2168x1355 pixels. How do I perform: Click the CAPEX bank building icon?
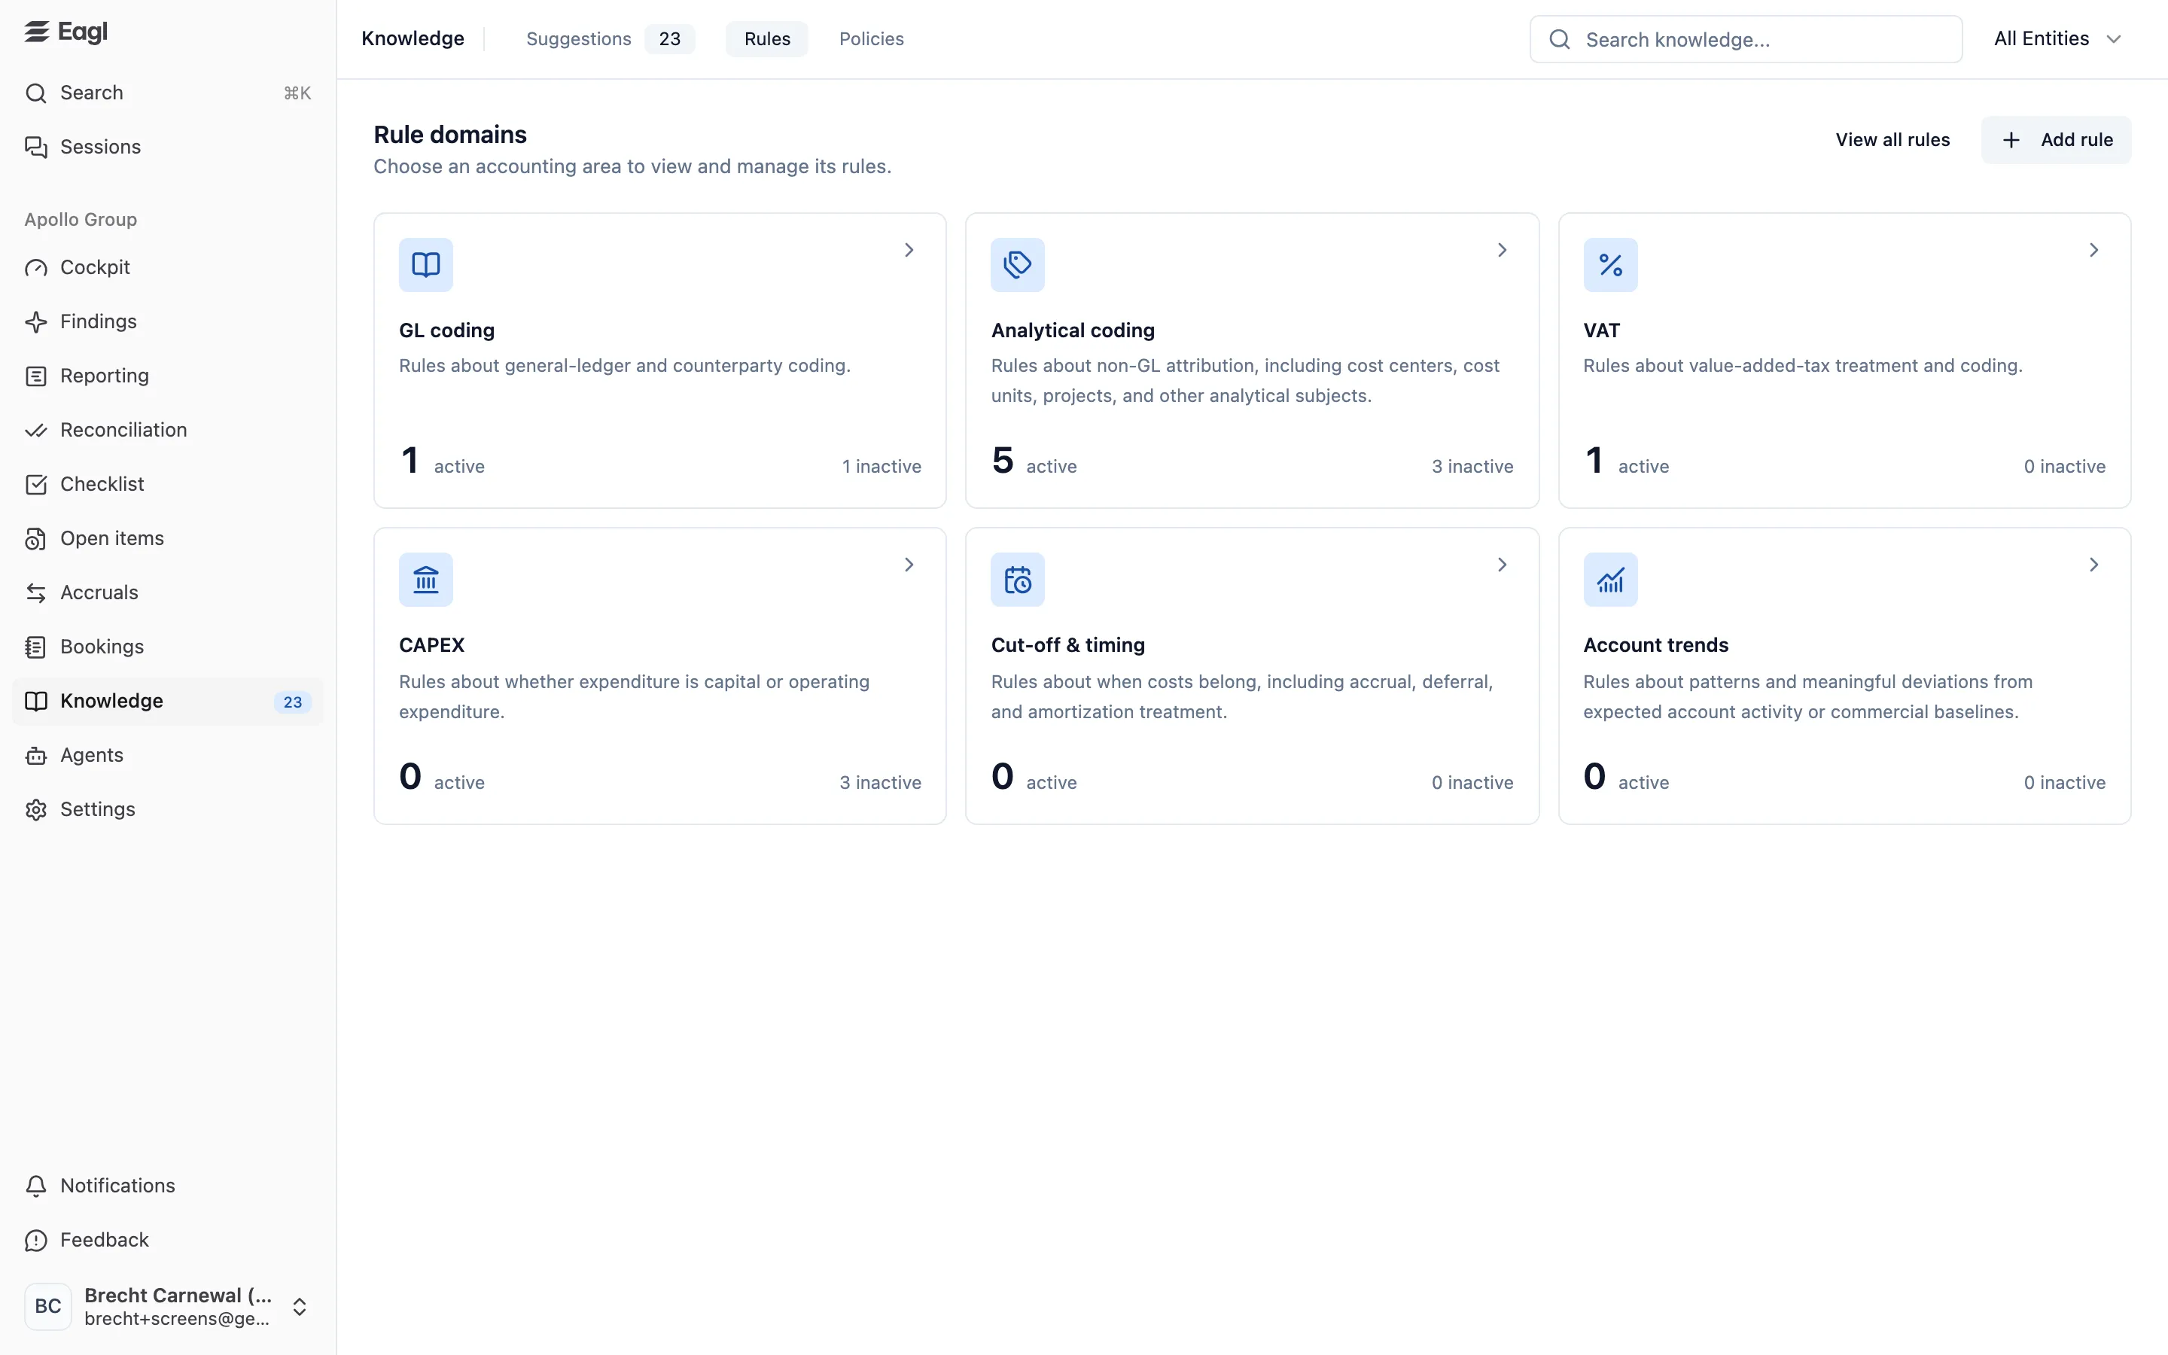tap(425, 580)
